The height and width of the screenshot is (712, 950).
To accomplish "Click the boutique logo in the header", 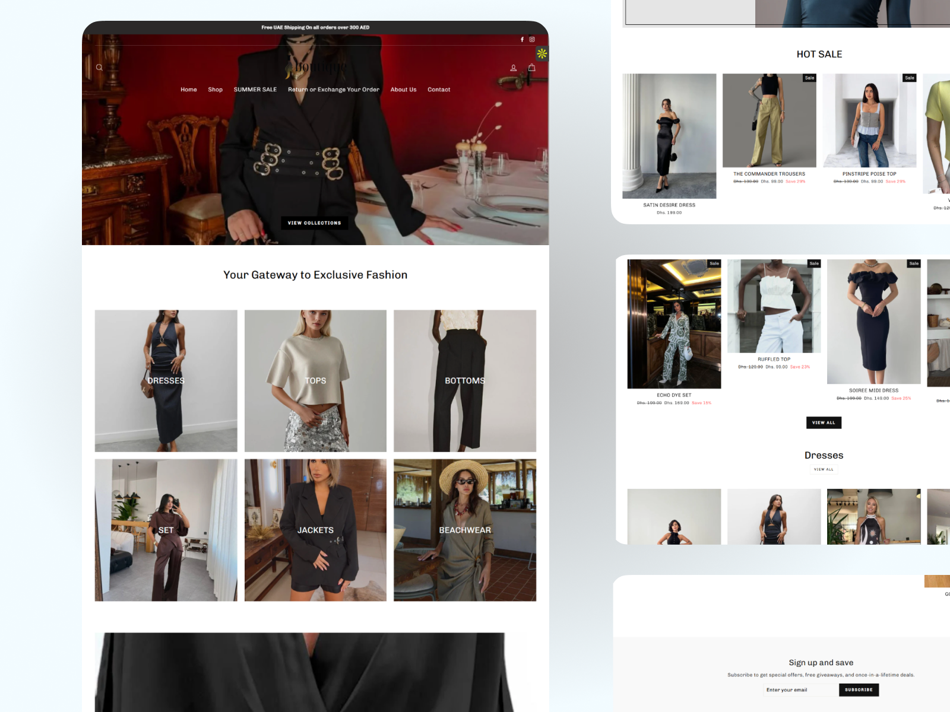I will (x=315, y=68).
